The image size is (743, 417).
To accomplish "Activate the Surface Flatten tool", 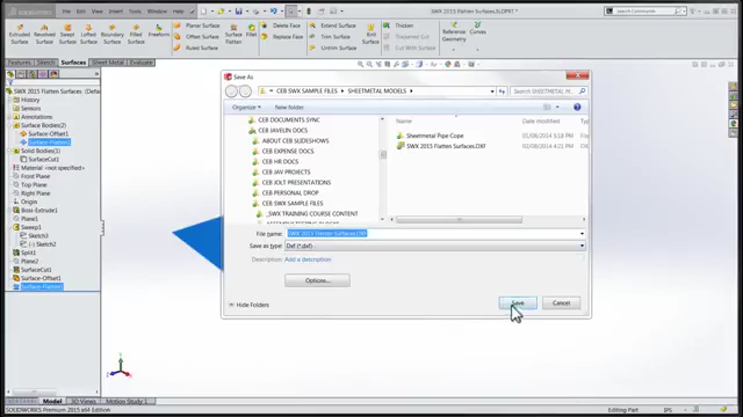I will tap(233, 35).
